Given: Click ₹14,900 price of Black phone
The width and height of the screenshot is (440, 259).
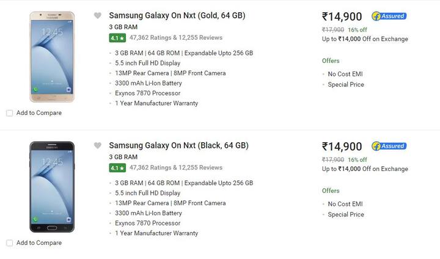Looking at the screenshot, I should pos(342,147).
